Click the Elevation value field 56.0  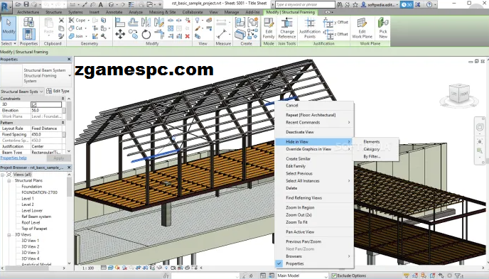pyautogui.click(x=46, y=111)
